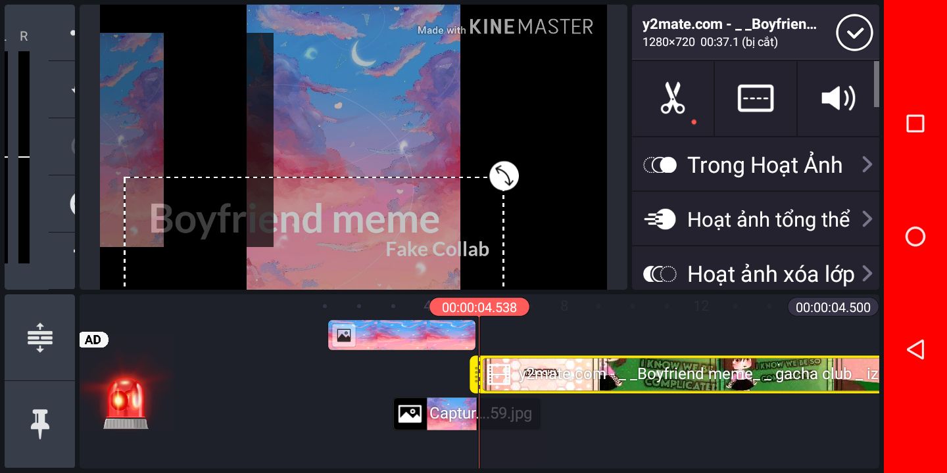This screenshot has height=473, width=947.
Task: Tap the Android home circle button
Action: [x=915, y=236]
